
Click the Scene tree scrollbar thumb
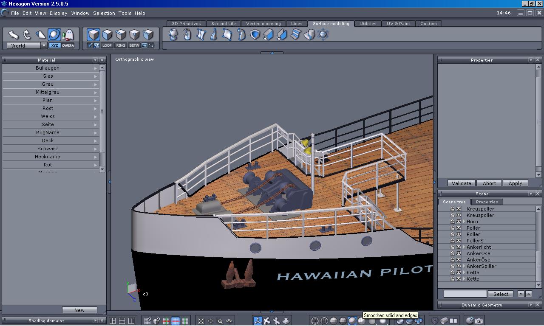click(538, 266)
